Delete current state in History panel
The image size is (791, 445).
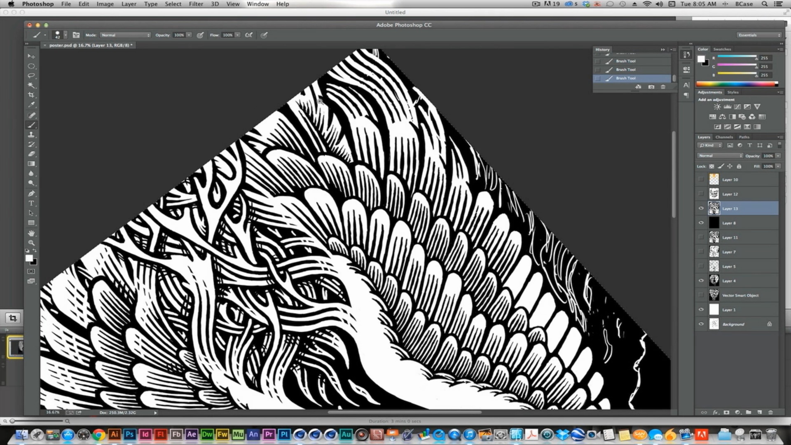[663, 87]
